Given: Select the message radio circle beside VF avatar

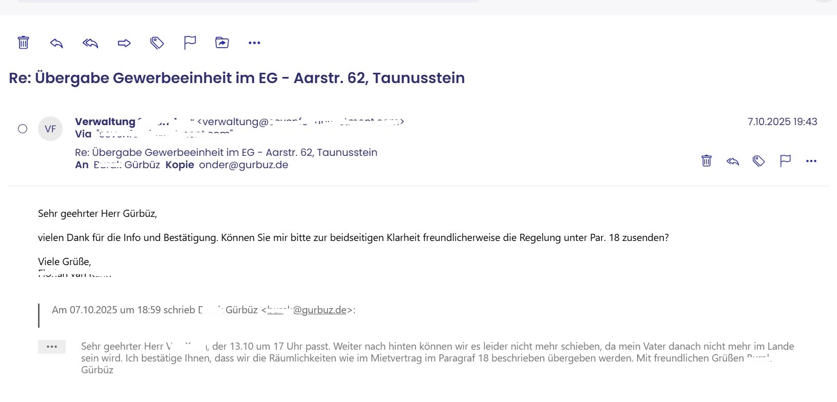Looking at the screenshot, I should (23, 129).
